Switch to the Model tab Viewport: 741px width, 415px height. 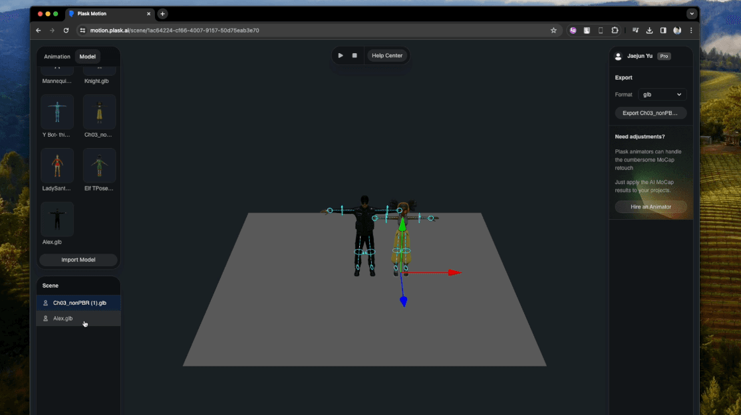tap(87, 56)
